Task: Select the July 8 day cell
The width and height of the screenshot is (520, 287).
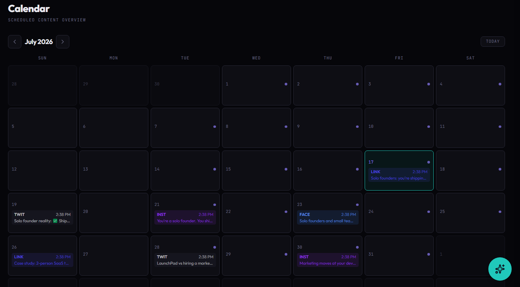Action: pyautogui.click(x=256, y=128)
